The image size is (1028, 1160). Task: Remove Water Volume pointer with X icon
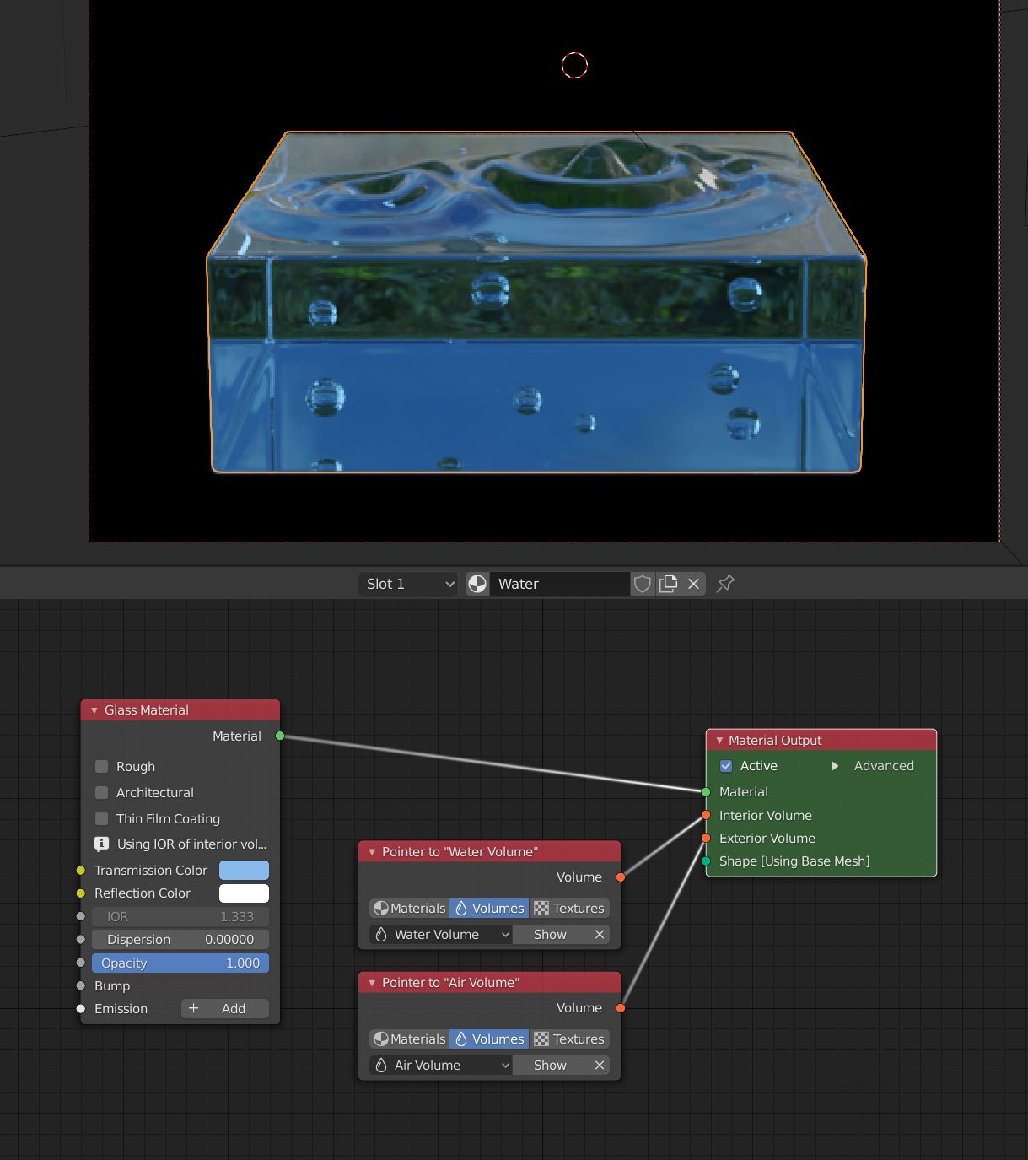pos(600,935)
